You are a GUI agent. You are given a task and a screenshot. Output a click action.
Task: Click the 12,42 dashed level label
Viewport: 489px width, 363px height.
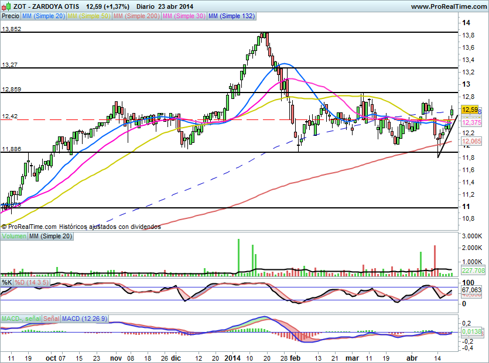click(10, 117)
